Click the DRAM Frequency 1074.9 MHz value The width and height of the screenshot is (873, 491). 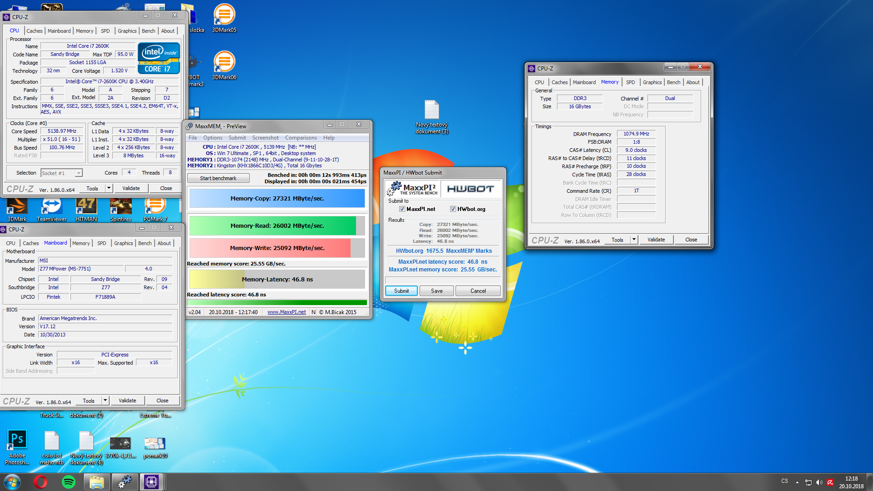pos(636,134)
